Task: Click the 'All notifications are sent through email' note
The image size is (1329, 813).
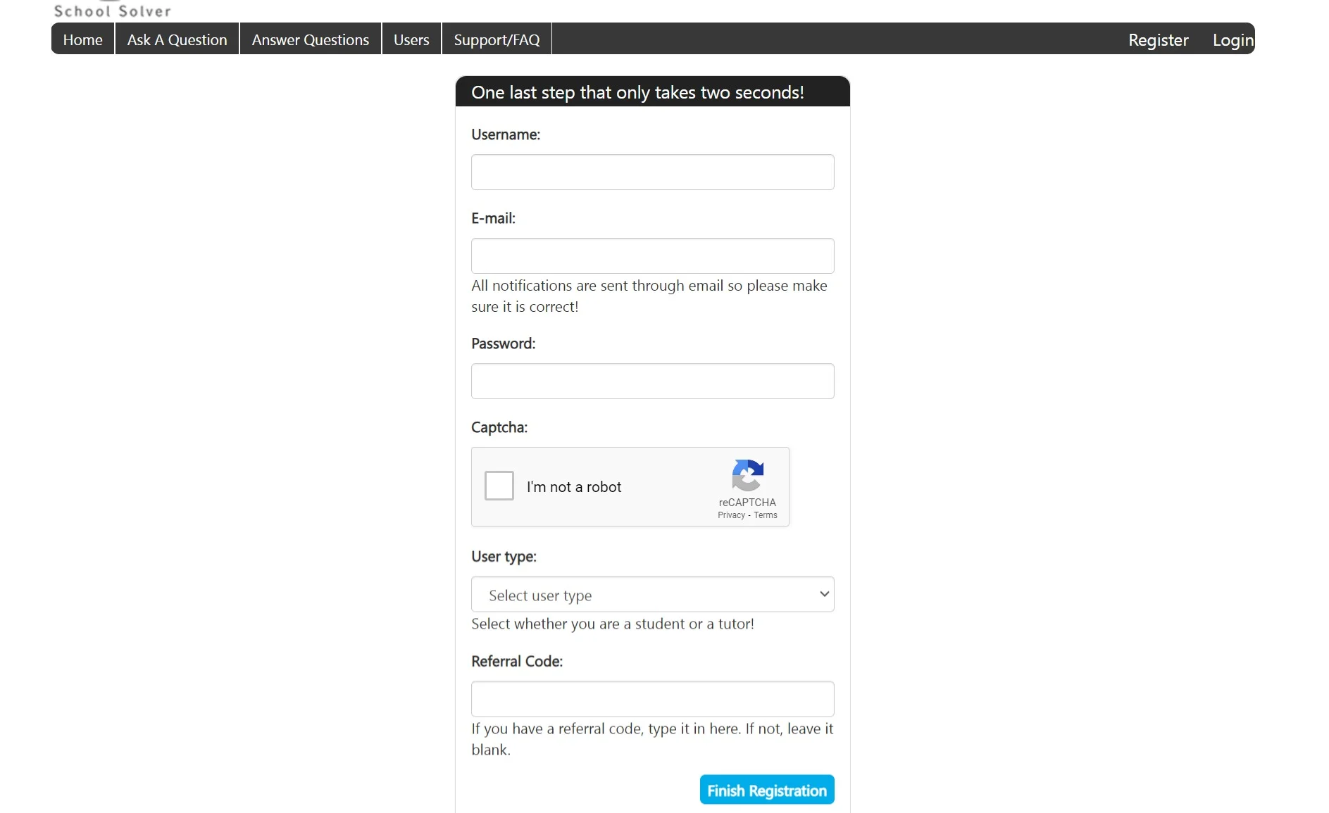Action: click(x=649, y=296)
